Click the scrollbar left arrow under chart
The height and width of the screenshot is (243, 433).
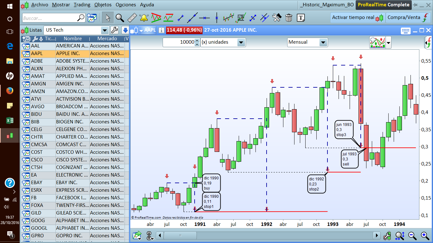click(160, 235)
